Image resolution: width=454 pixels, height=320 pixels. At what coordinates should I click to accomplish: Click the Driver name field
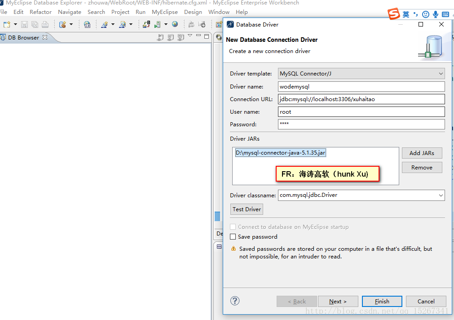(x=361, y=86)
